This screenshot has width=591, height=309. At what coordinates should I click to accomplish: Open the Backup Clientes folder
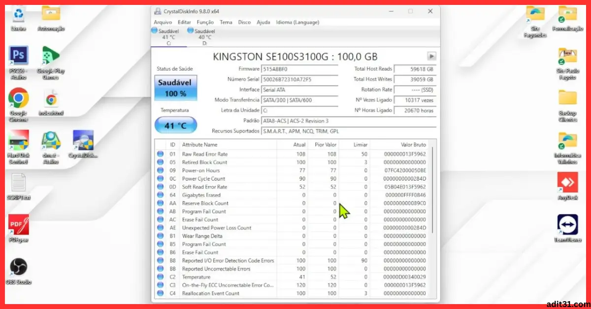pos(567,105)
